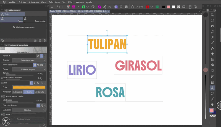The width and height of the screenshot is (221, 127).
Task: Expand the Suavizado dropdown set to Habilitar
Action: pyautogui.click(x=29, y=110)
